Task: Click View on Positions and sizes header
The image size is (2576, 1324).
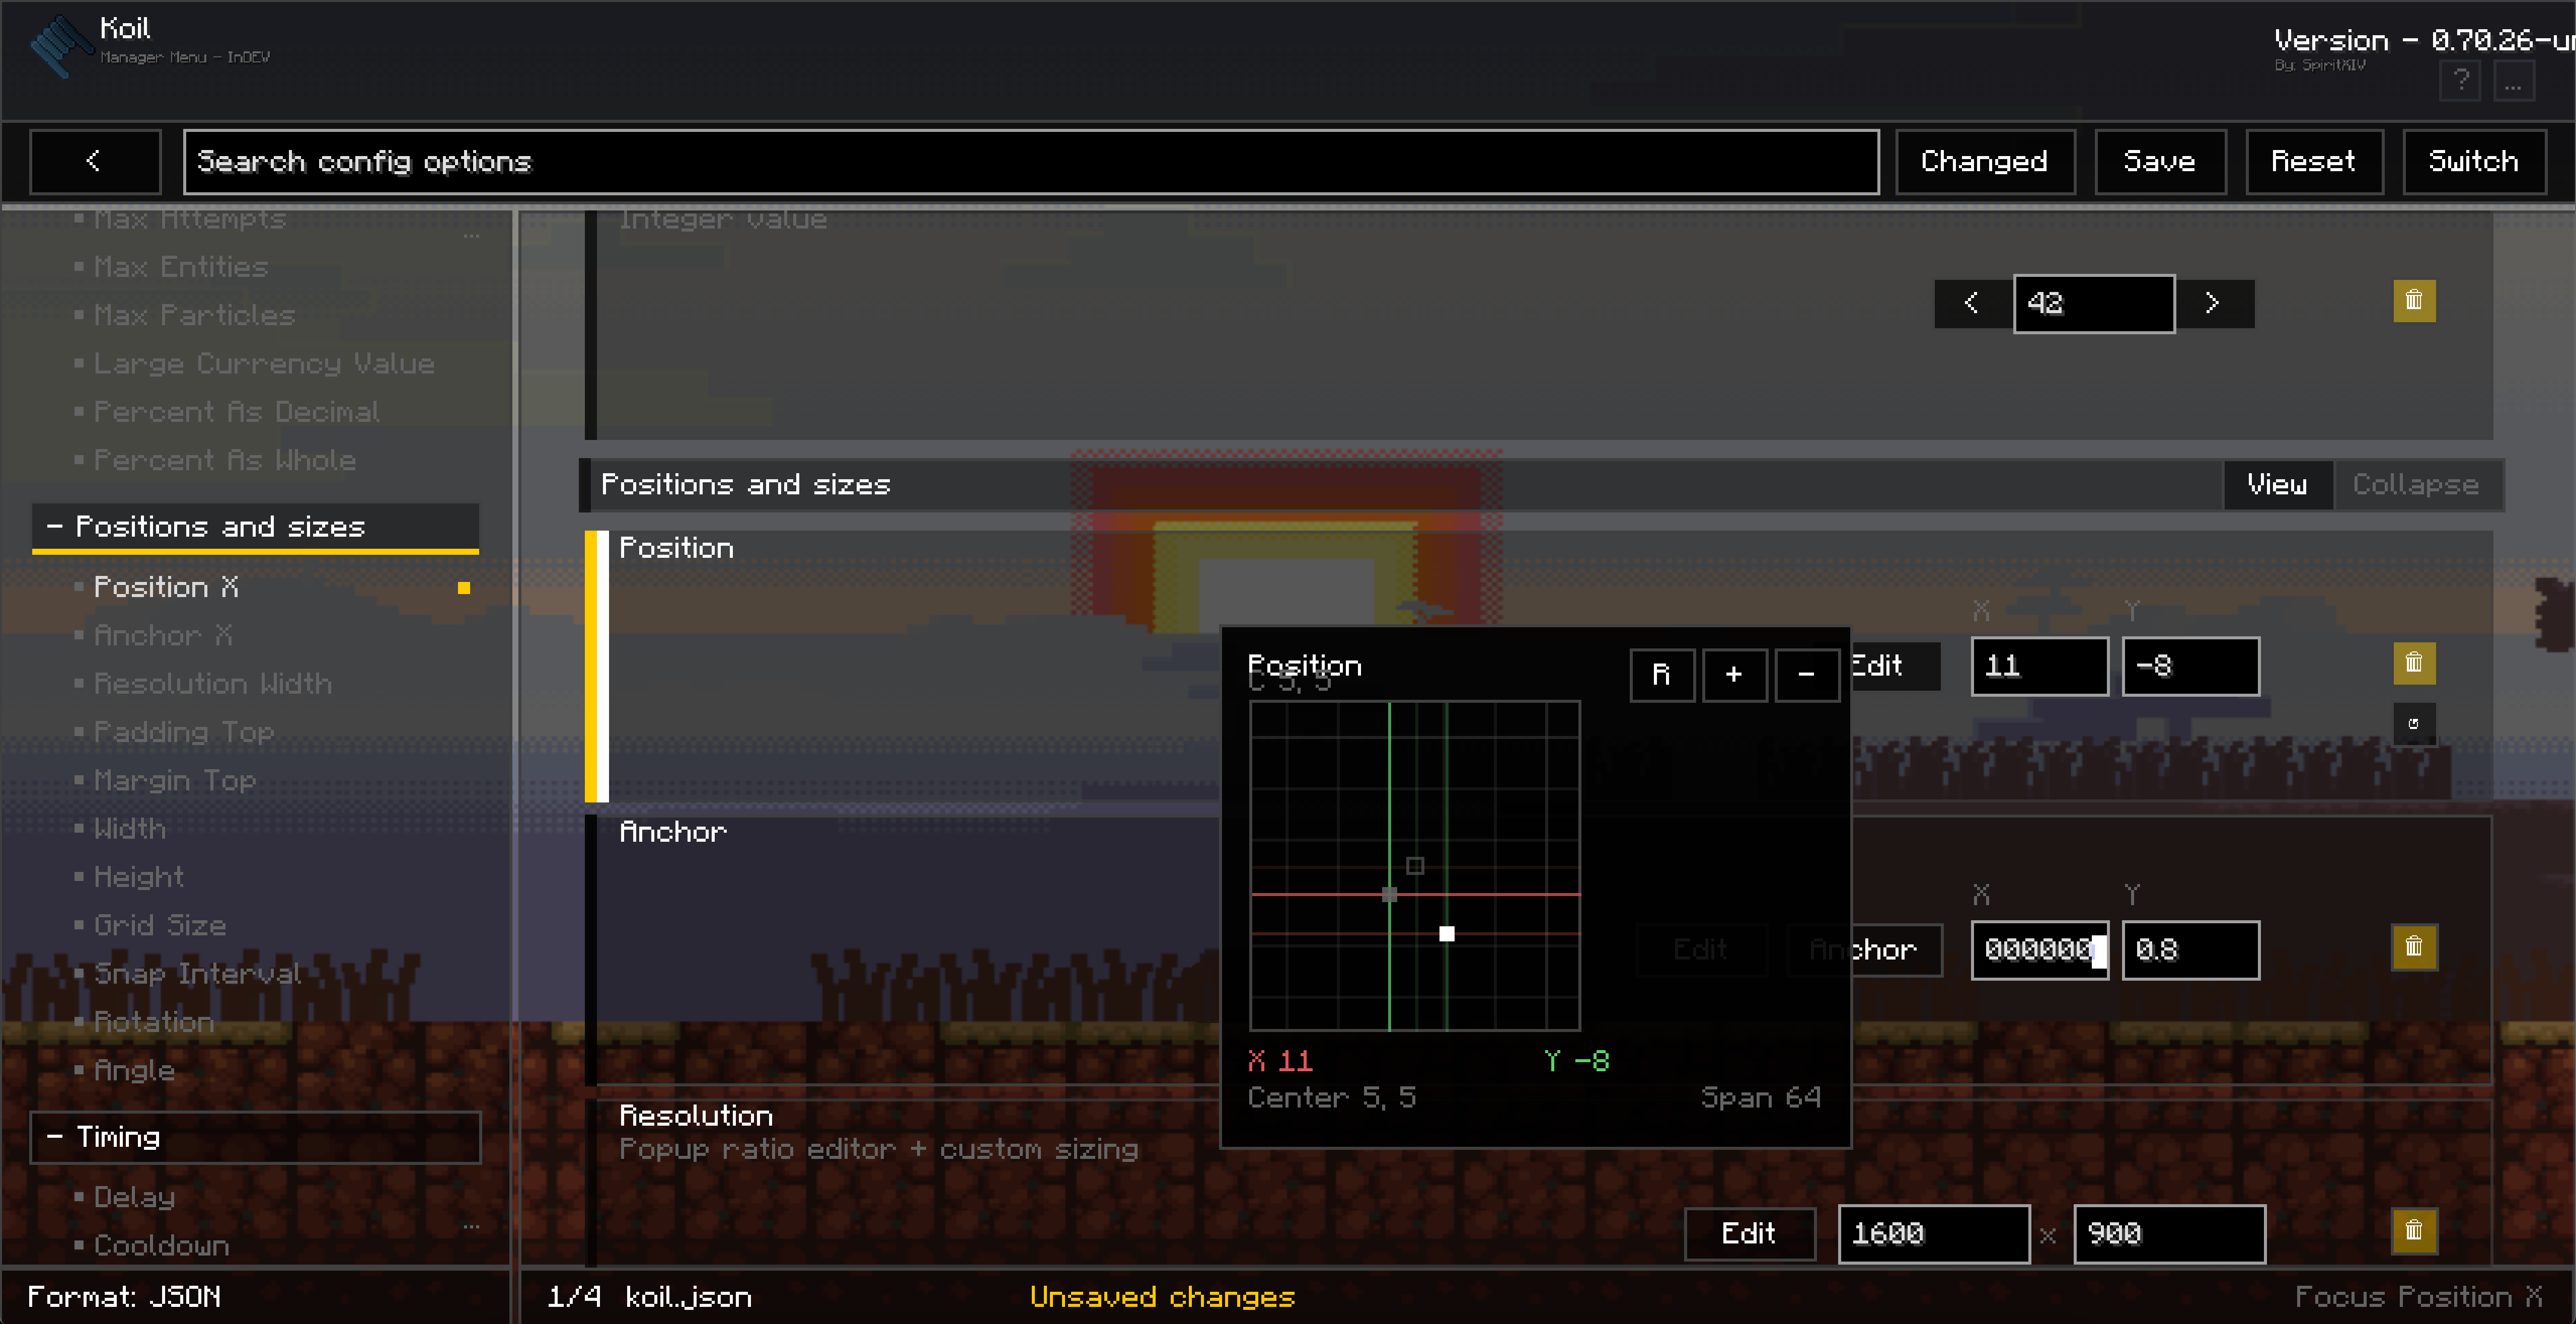Action: [x=2278, y=485]
